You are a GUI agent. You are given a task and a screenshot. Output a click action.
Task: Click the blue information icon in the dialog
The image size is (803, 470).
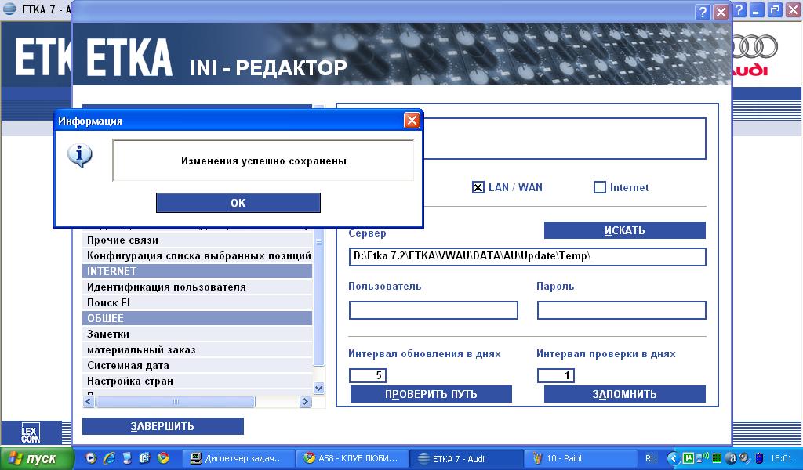[x=79, y=155]
